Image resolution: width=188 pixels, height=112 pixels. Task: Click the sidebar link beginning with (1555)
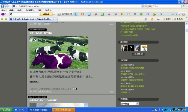[x=134, y=26]
